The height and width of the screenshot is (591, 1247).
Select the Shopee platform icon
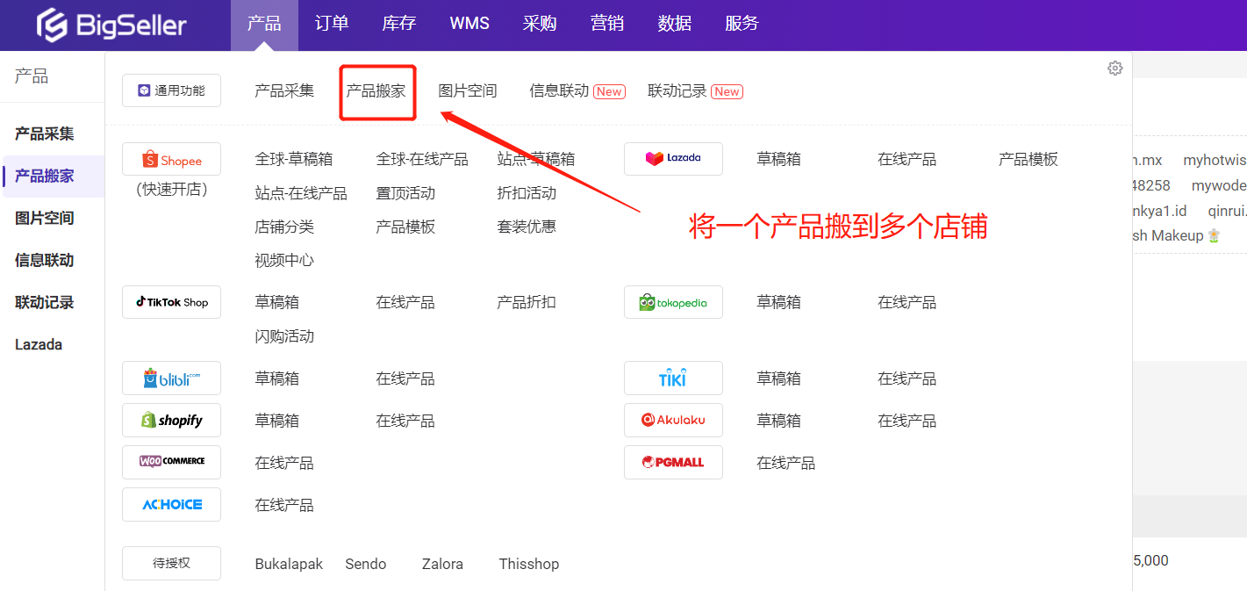[171, 159]
